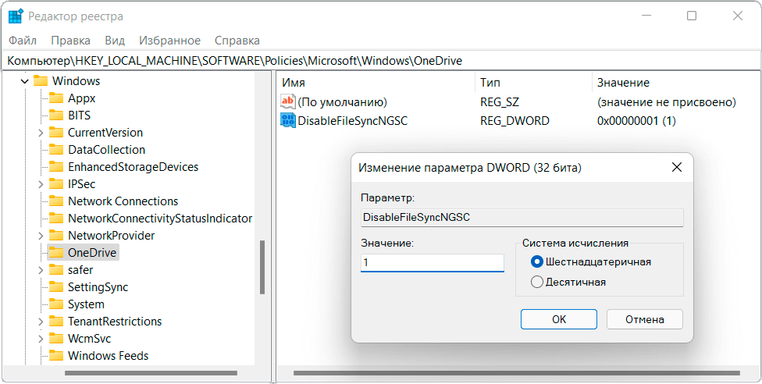Click the DisableFileSyncNGSC DWORD value icon

[x=288, y=120]
